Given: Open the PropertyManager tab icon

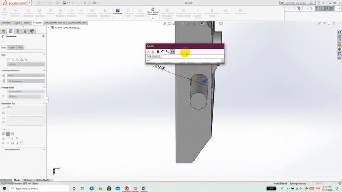Looking at the screenshot, I should coord(11,31).
